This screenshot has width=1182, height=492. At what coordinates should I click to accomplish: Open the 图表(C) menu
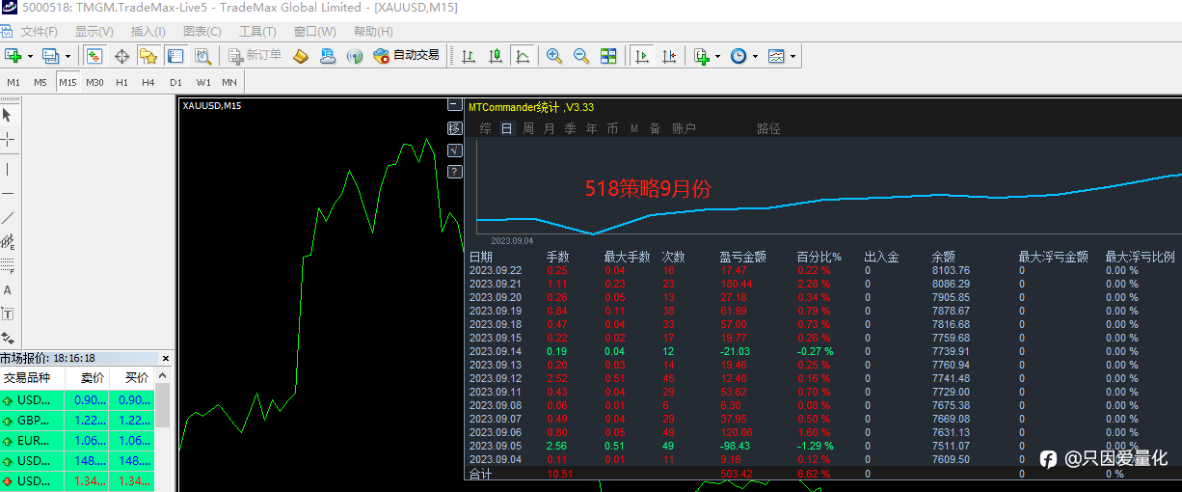[201, 32]
